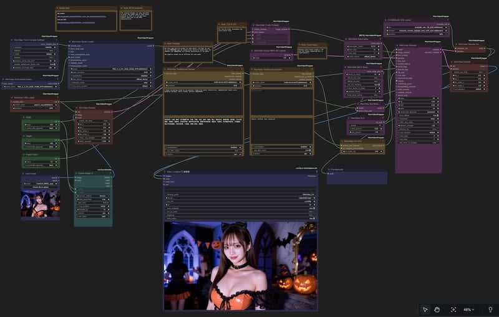
Task: Open the 48% zoom level dropdown
Action: [x=468, y=310]
